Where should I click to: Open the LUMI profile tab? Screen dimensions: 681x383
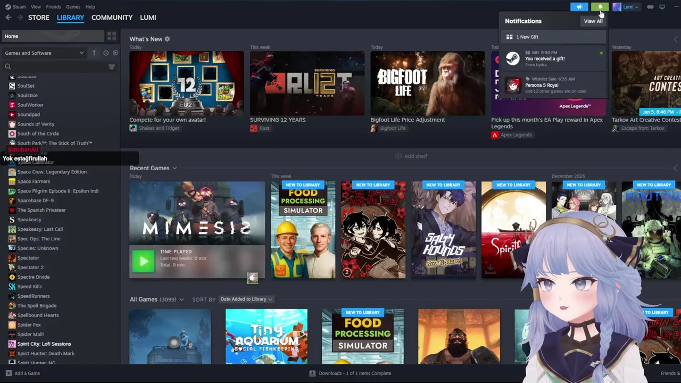click(x=148, y=18)
